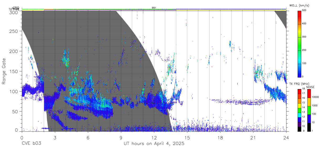
Task: Click the yellow 14–15 MHz swatch in TX FRQ legend
Action: pos(299,106)
